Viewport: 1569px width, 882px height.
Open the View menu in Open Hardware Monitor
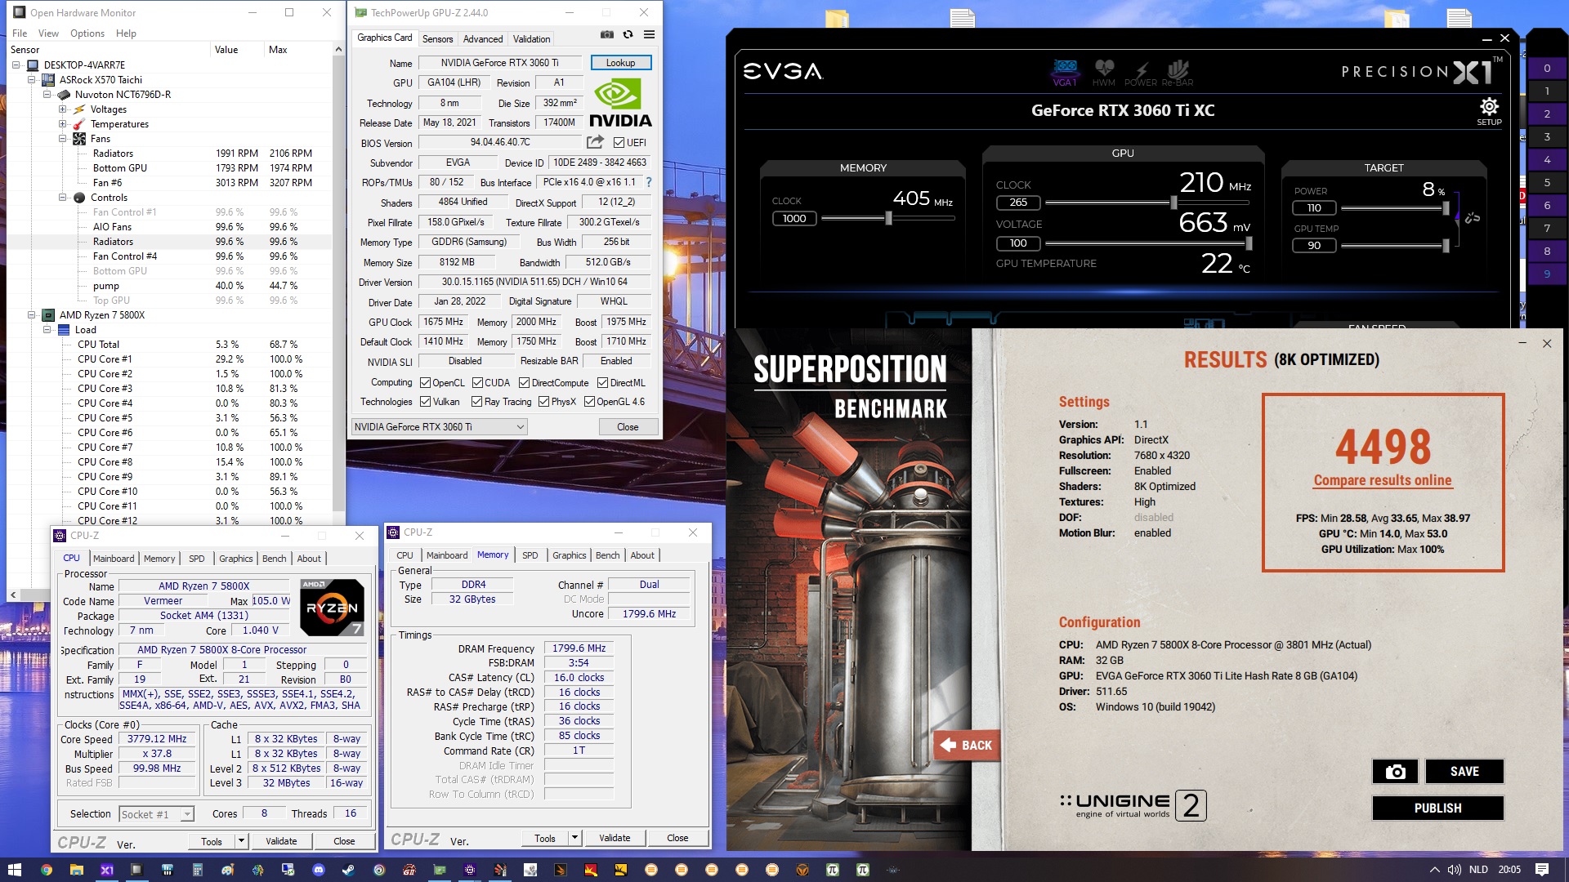(x=48, y=33)
